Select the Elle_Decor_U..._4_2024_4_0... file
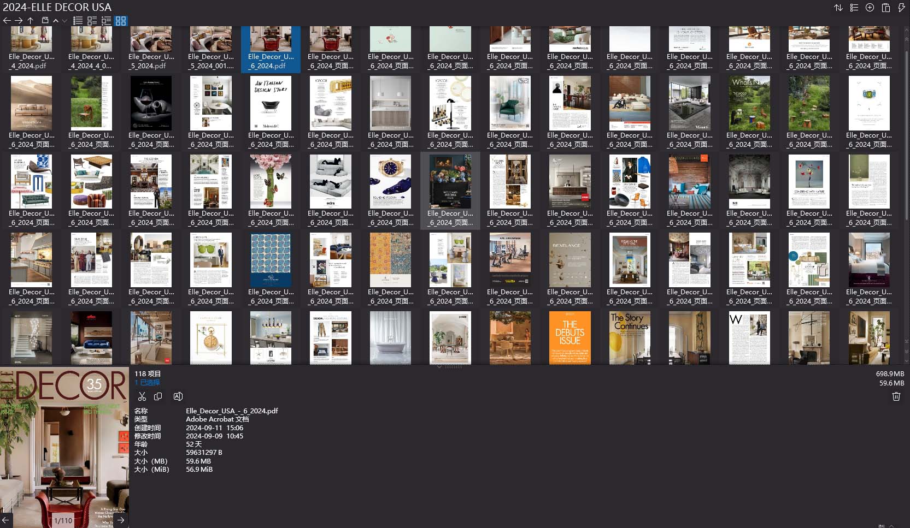This screenshot has width=910, height=528. tap(91, 50)
